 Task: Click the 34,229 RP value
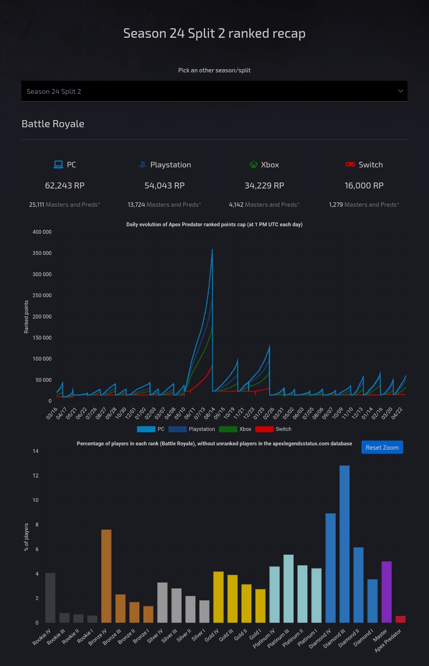pyautogui.click(x=264, y=186)
